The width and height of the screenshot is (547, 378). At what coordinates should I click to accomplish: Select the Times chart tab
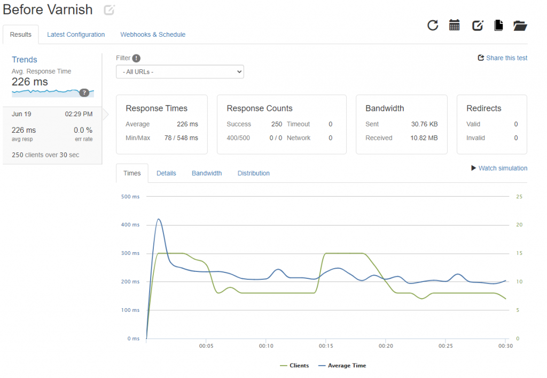(x=132, y=173)
